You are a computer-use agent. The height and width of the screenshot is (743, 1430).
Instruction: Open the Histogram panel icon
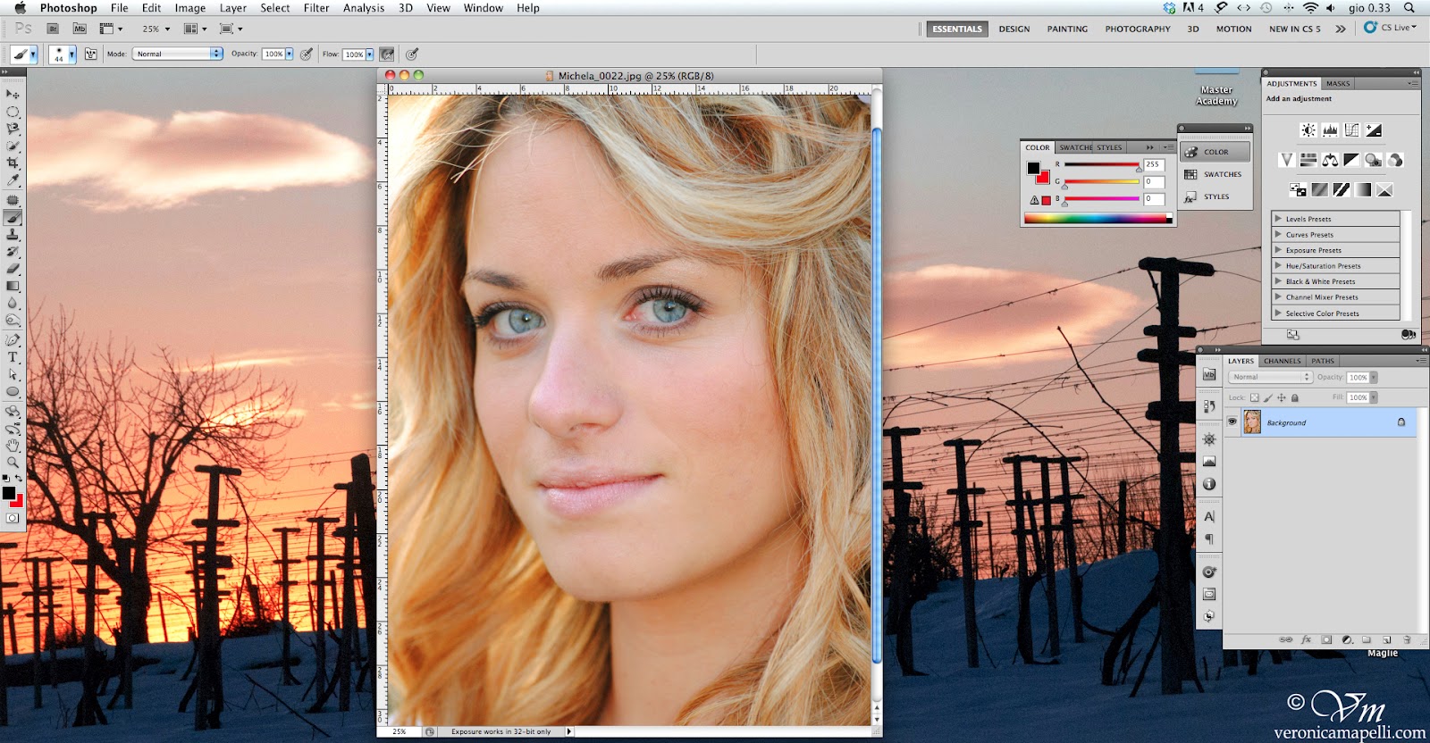point(1209,462)
